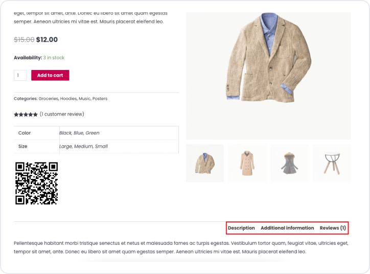This screenshot has width=370, height=274.
Task: Select the tan trench coat thumbnail
Action: [x=247, y=163]
